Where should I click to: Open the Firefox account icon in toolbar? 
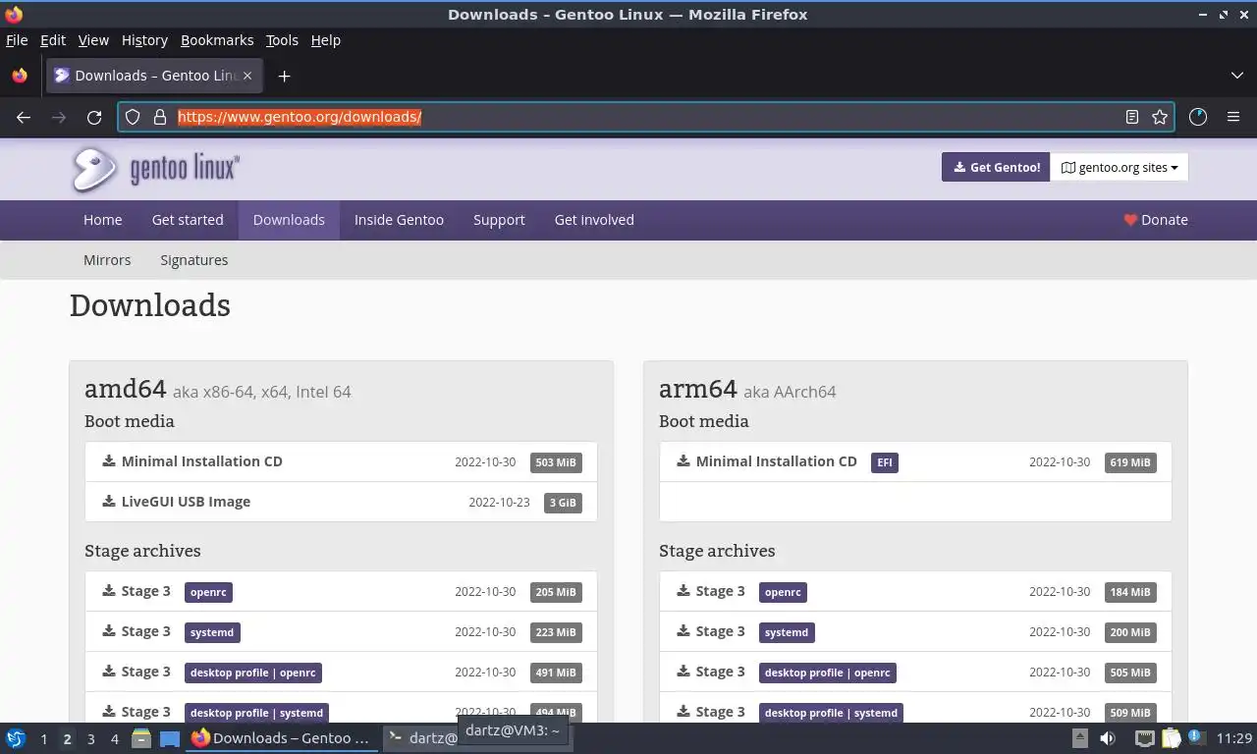[1197, 117]
